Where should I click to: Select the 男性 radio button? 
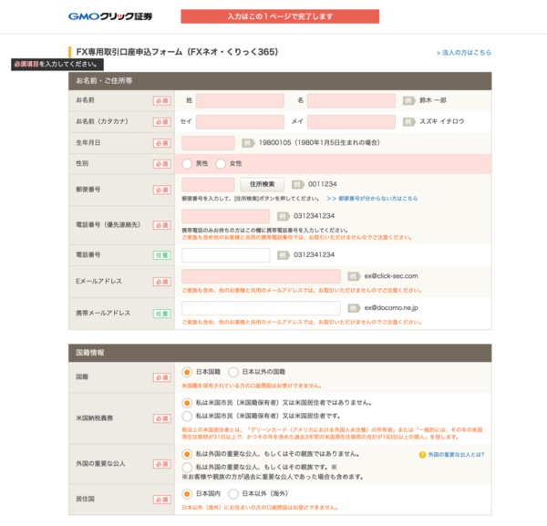pyautogui.click(x=187, y=163)
